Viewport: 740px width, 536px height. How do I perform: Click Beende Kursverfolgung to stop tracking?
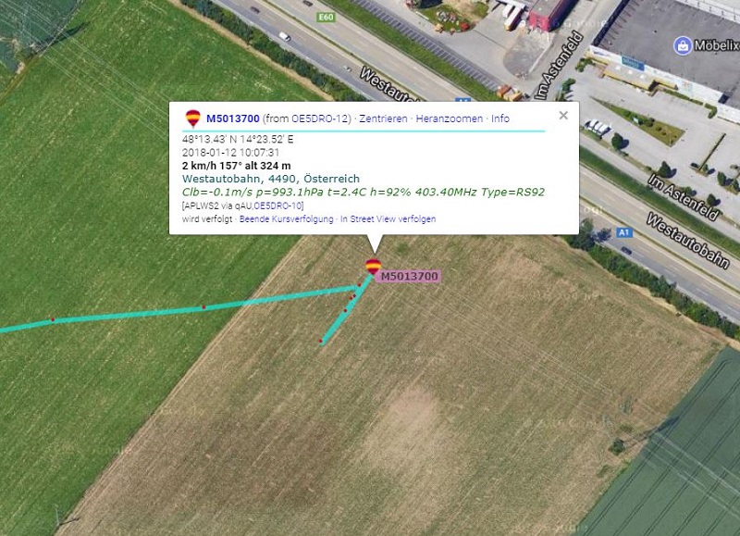coord(287,219)
